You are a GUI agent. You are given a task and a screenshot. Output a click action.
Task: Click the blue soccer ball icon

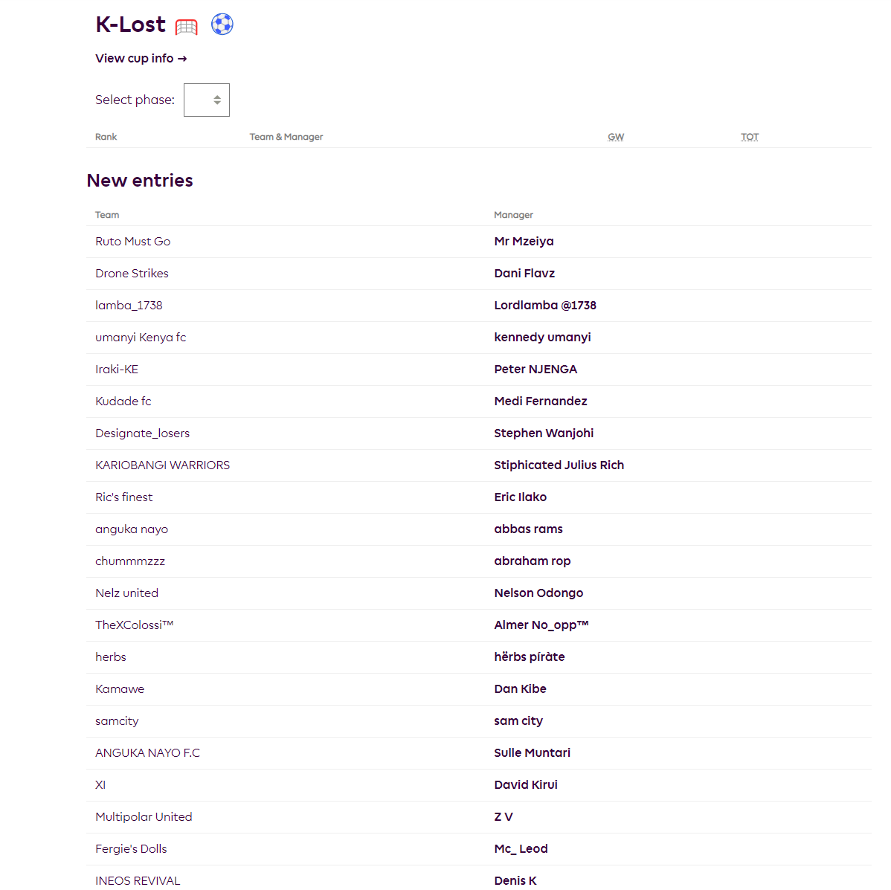[x=222, y=25]
